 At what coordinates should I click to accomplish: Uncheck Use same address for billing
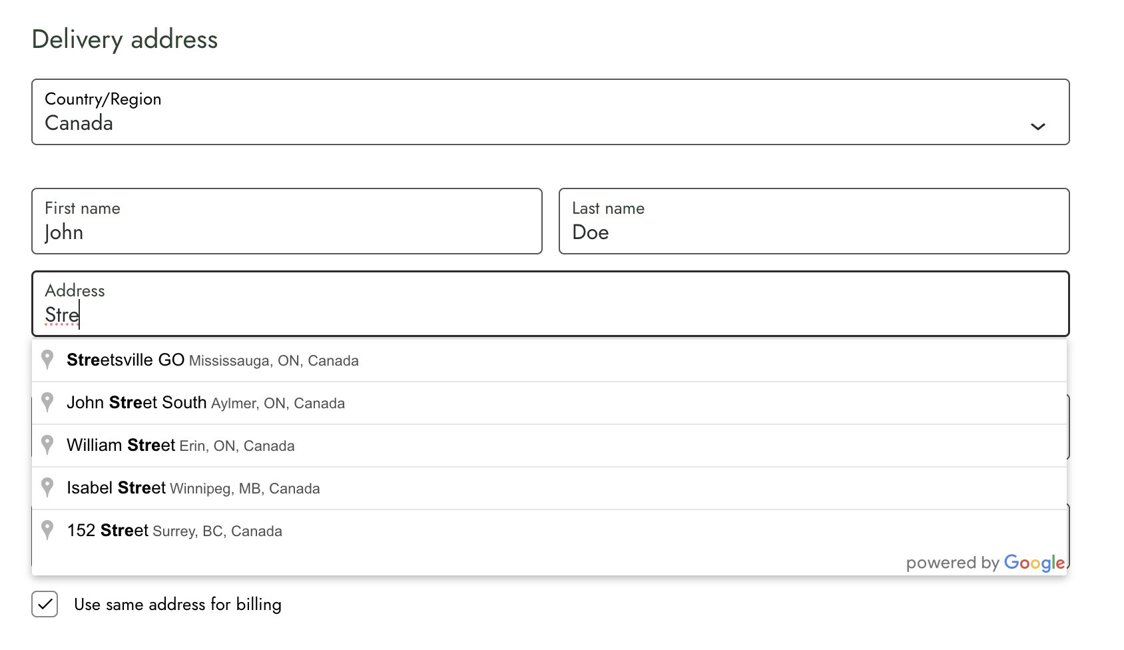(x=45, y=604)
